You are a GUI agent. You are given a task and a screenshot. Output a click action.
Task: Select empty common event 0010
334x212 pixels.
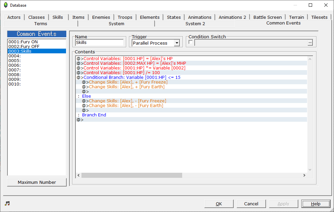(x=37, y=84)
